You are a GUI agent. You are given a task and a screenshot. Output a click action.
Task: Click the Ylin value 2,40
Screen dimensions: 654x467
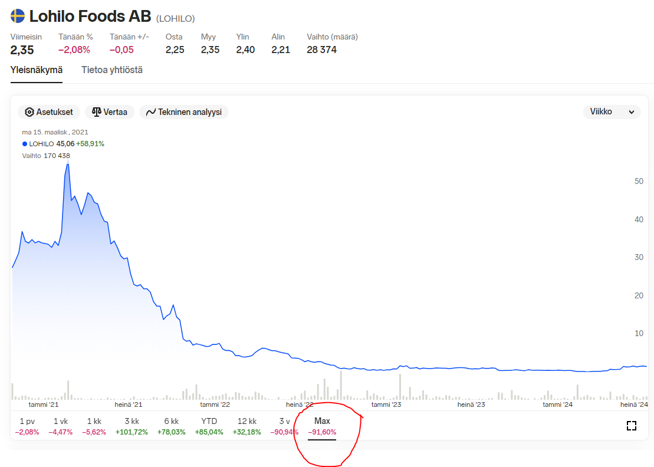245,50
